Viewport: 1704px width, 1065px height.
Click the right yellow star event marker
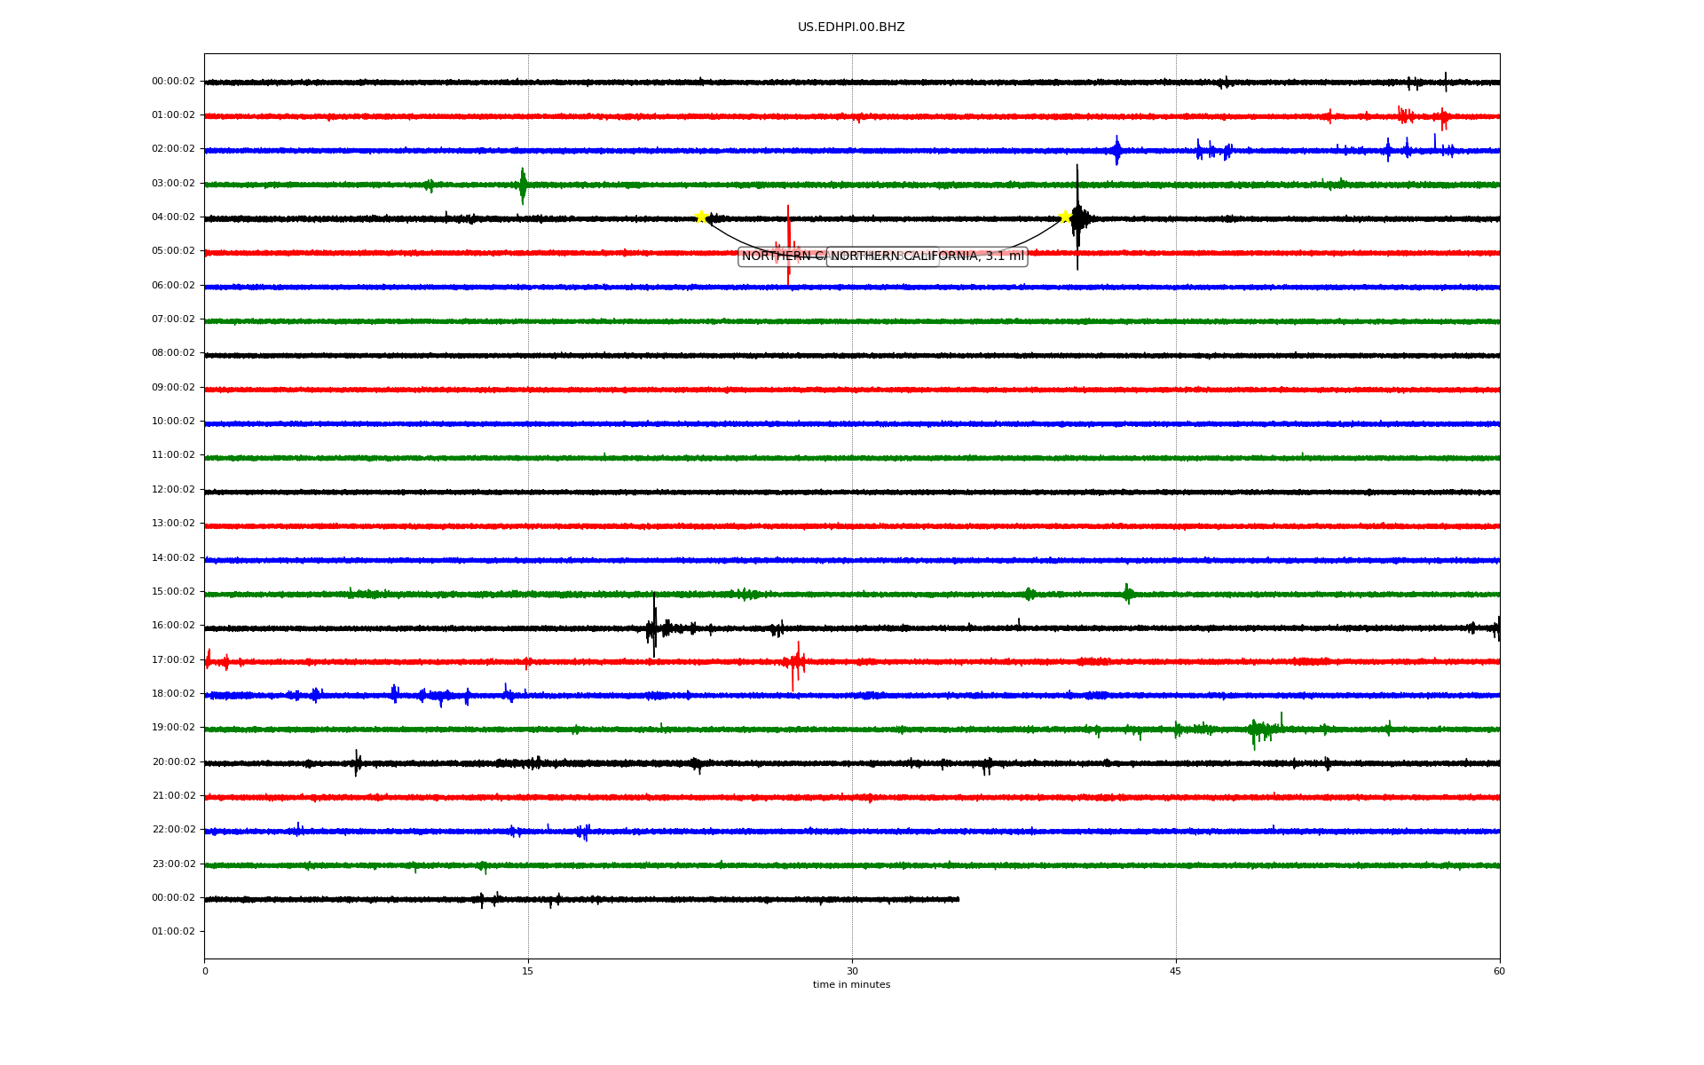tap(1065, 217)
